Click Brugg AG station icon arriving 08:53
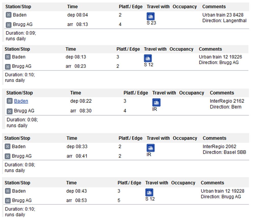Image resolution: width=254 pixels, height=219 pixels. point(8,201)
